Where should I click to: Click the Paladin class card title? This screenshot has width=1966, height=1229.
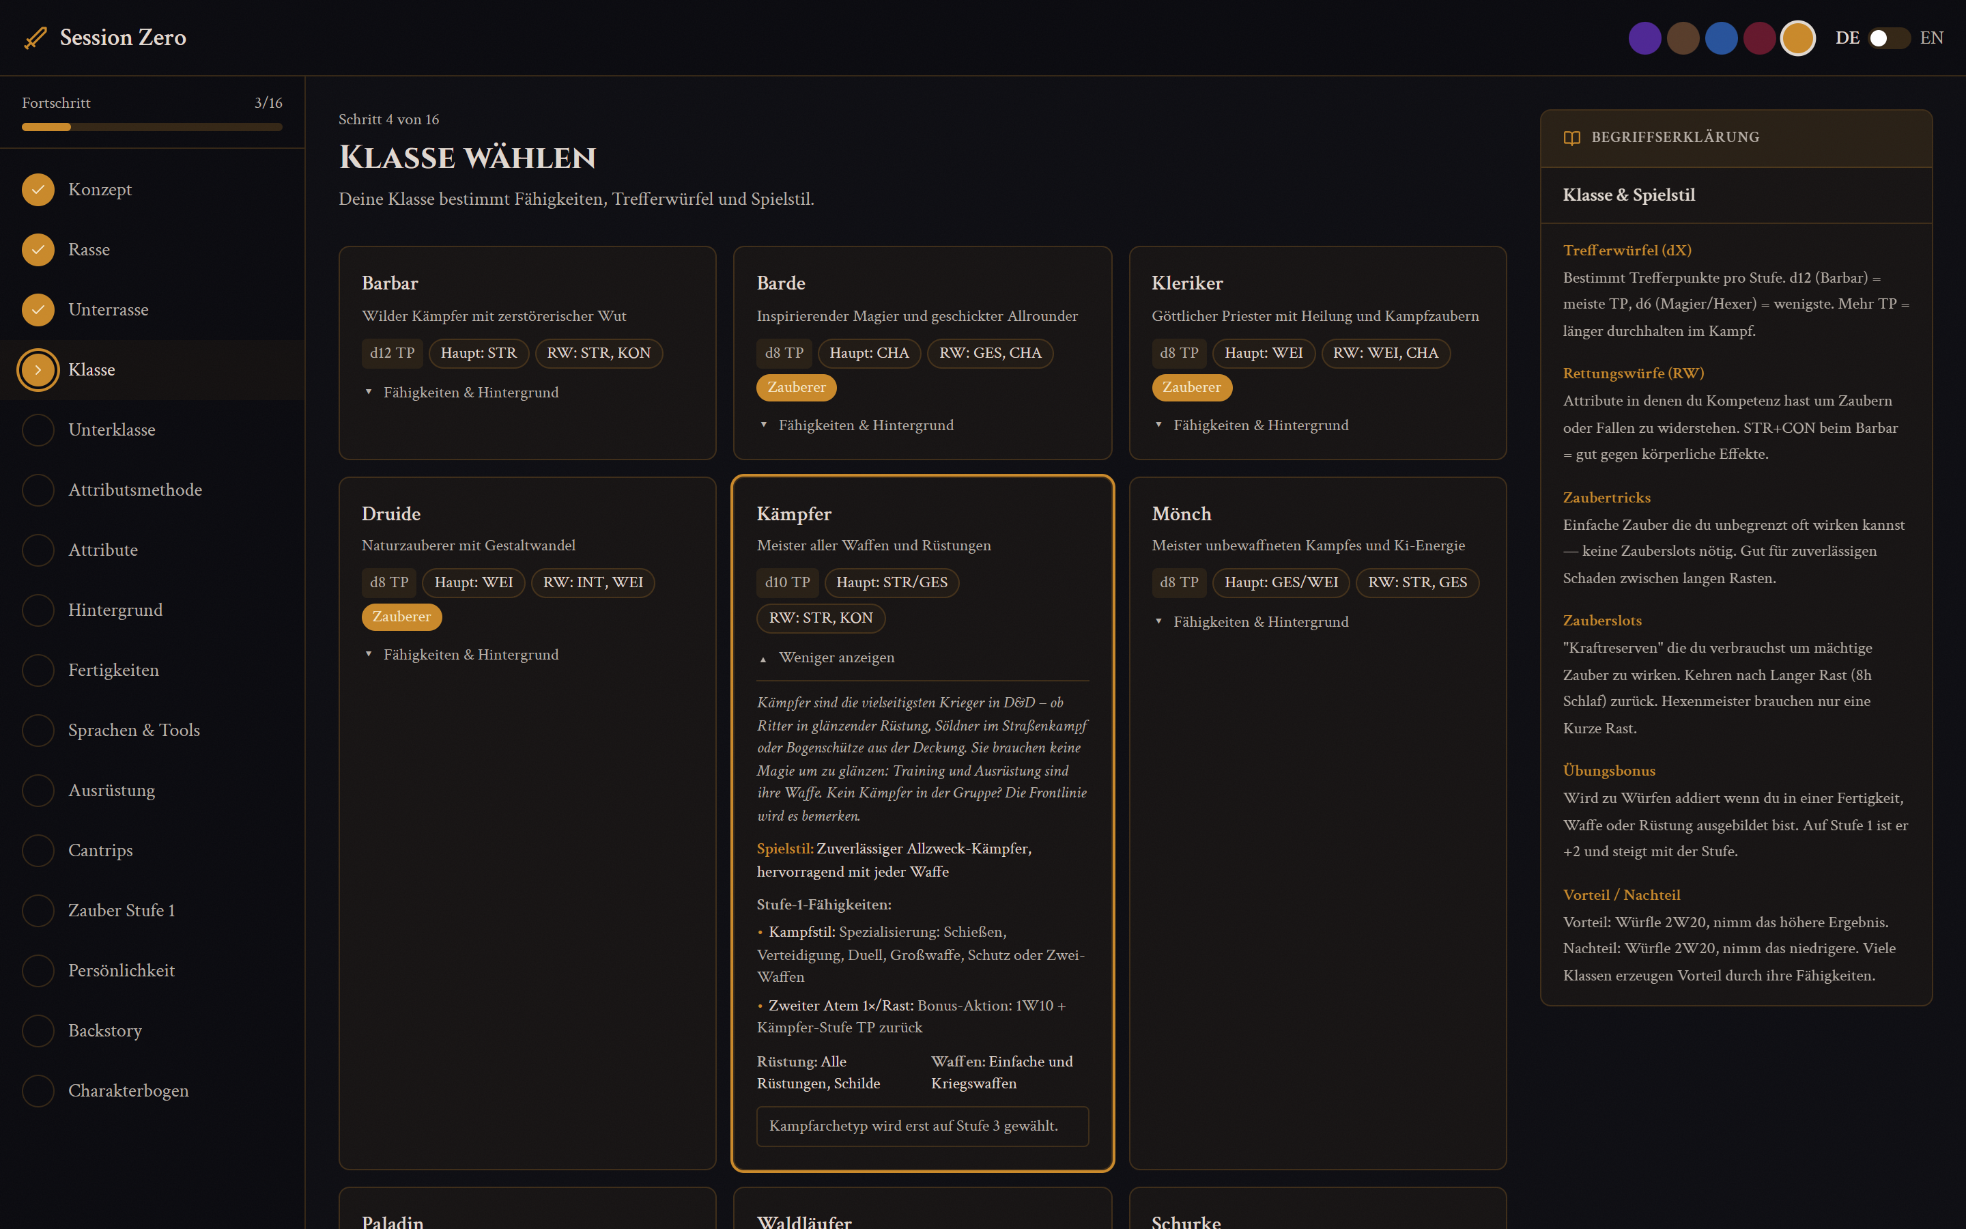tap(393, 1221)
